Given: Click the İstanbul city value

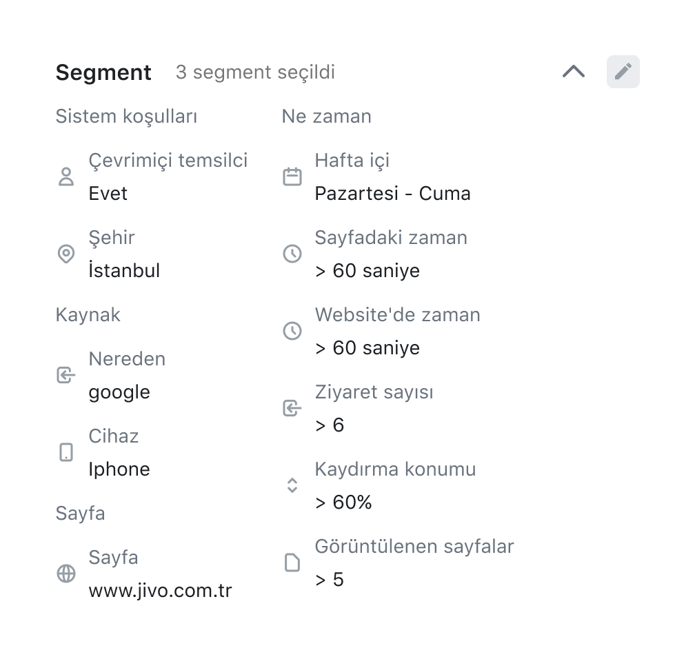Looking at the screenshot, I should [124, 271].
